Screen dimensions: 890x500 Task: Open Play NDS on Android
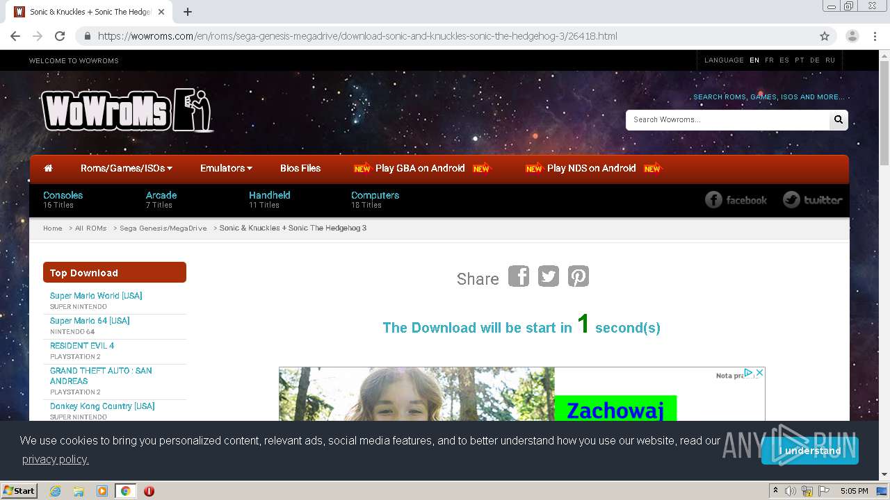point(592,168)
